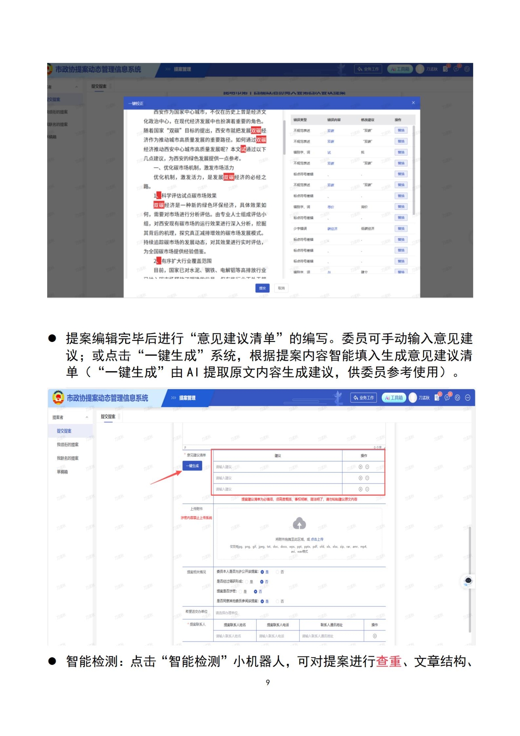The height and width of the screenshot is (736, 520).
Task: Click the user avatar next to 刀孟秋
Action: [413, 397]
